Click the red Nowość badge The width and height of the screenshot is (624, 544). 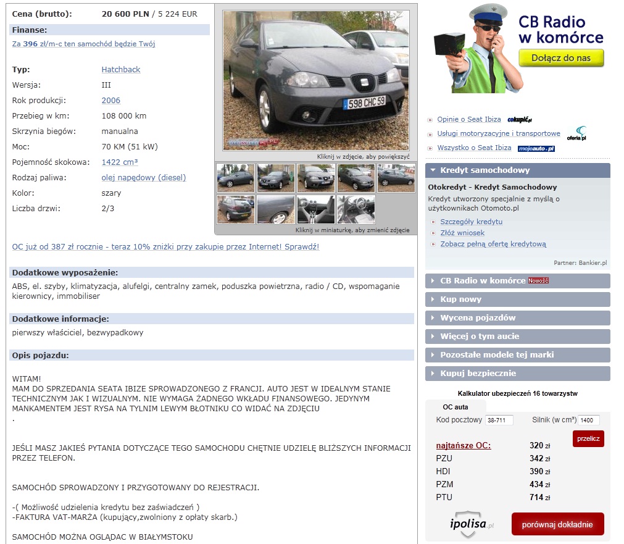click(538, 281)
